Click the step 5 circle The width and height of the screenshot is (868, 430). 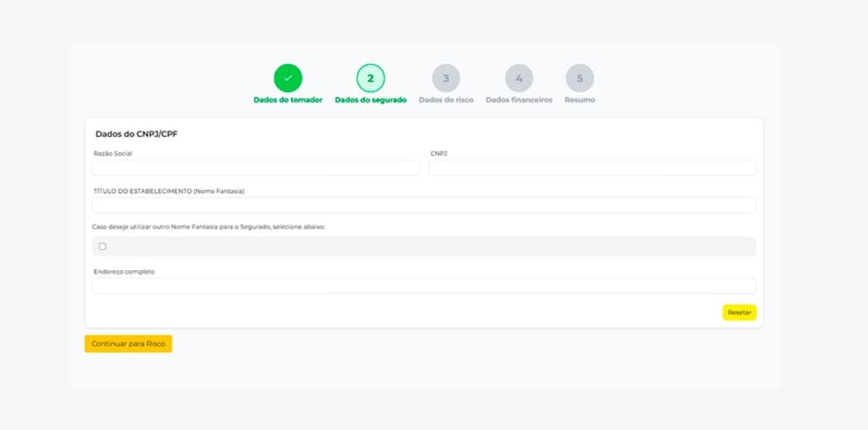[580, 78]
